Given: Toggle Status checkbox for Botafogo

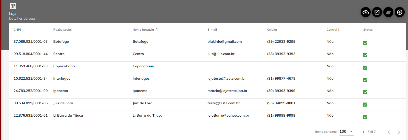Looking at the screenshot, I should click(365, 43).
